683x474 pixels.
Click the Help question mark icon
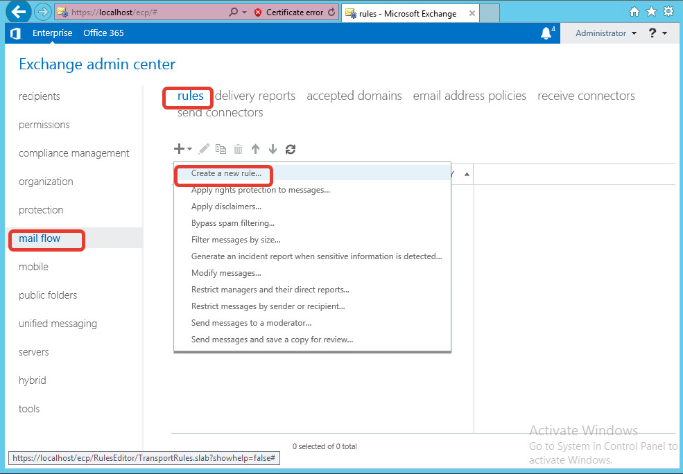(652, 33)
